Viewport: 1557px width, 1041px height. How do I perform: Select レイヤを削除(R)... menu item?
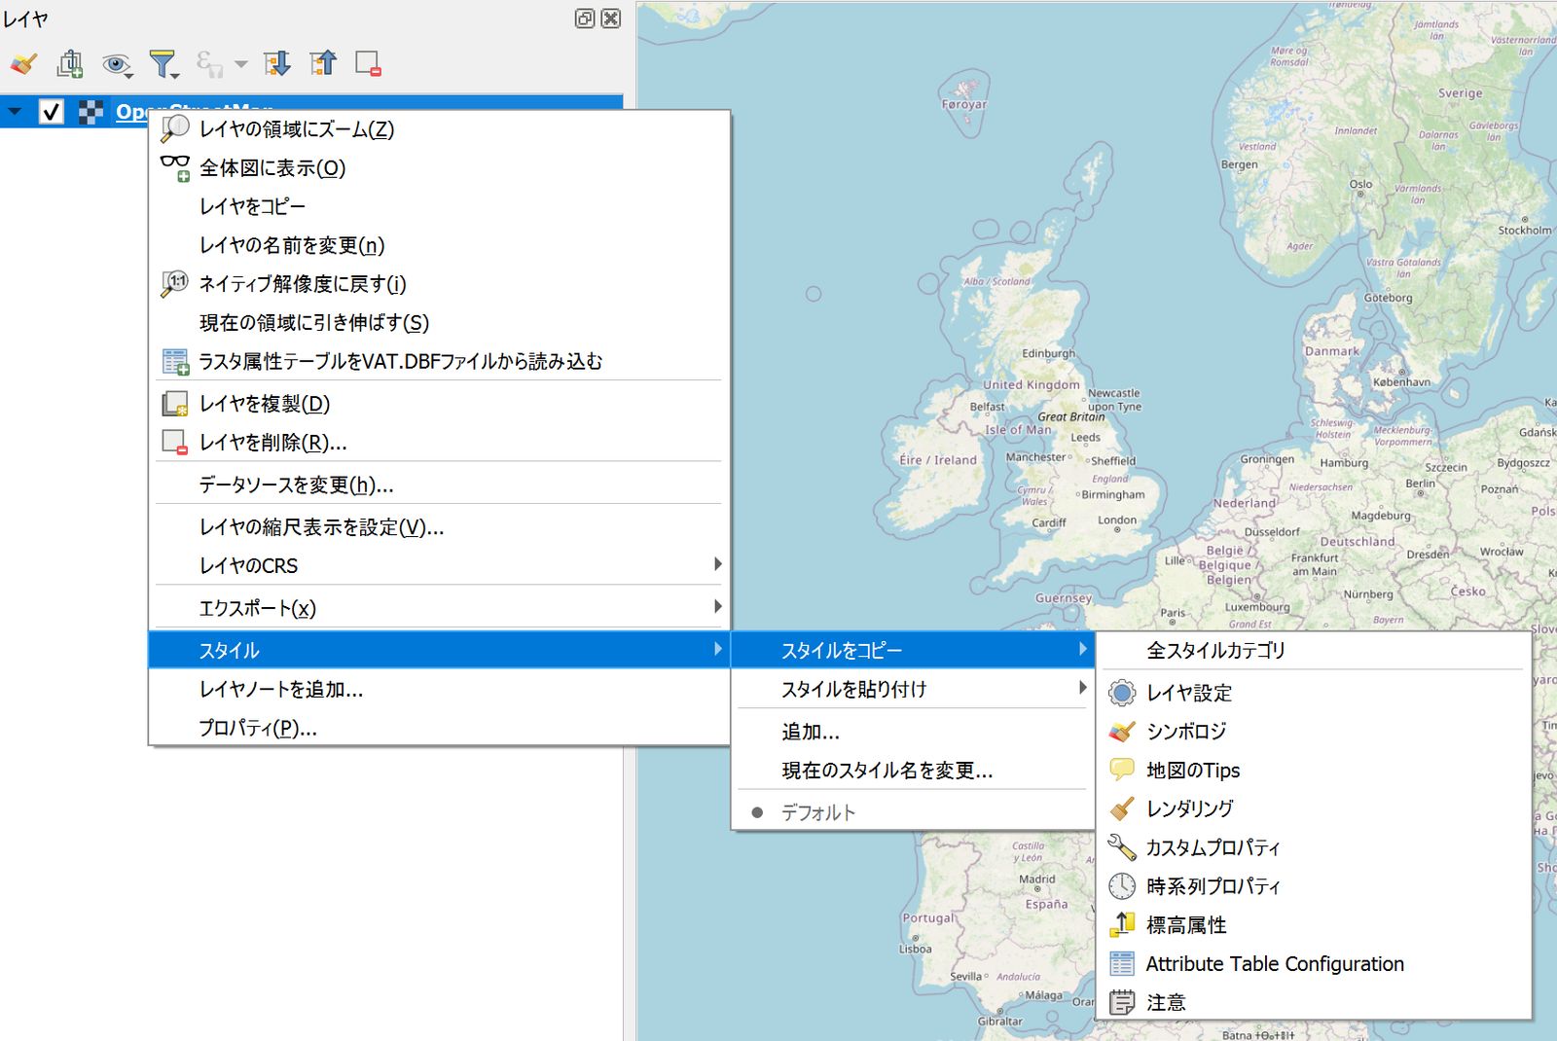[x=439, y=443]
